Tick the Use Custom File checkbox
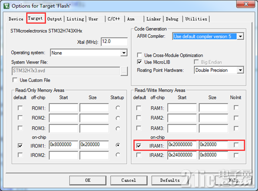Viewport: 258px width, 191px height. [x=15, y=80]
